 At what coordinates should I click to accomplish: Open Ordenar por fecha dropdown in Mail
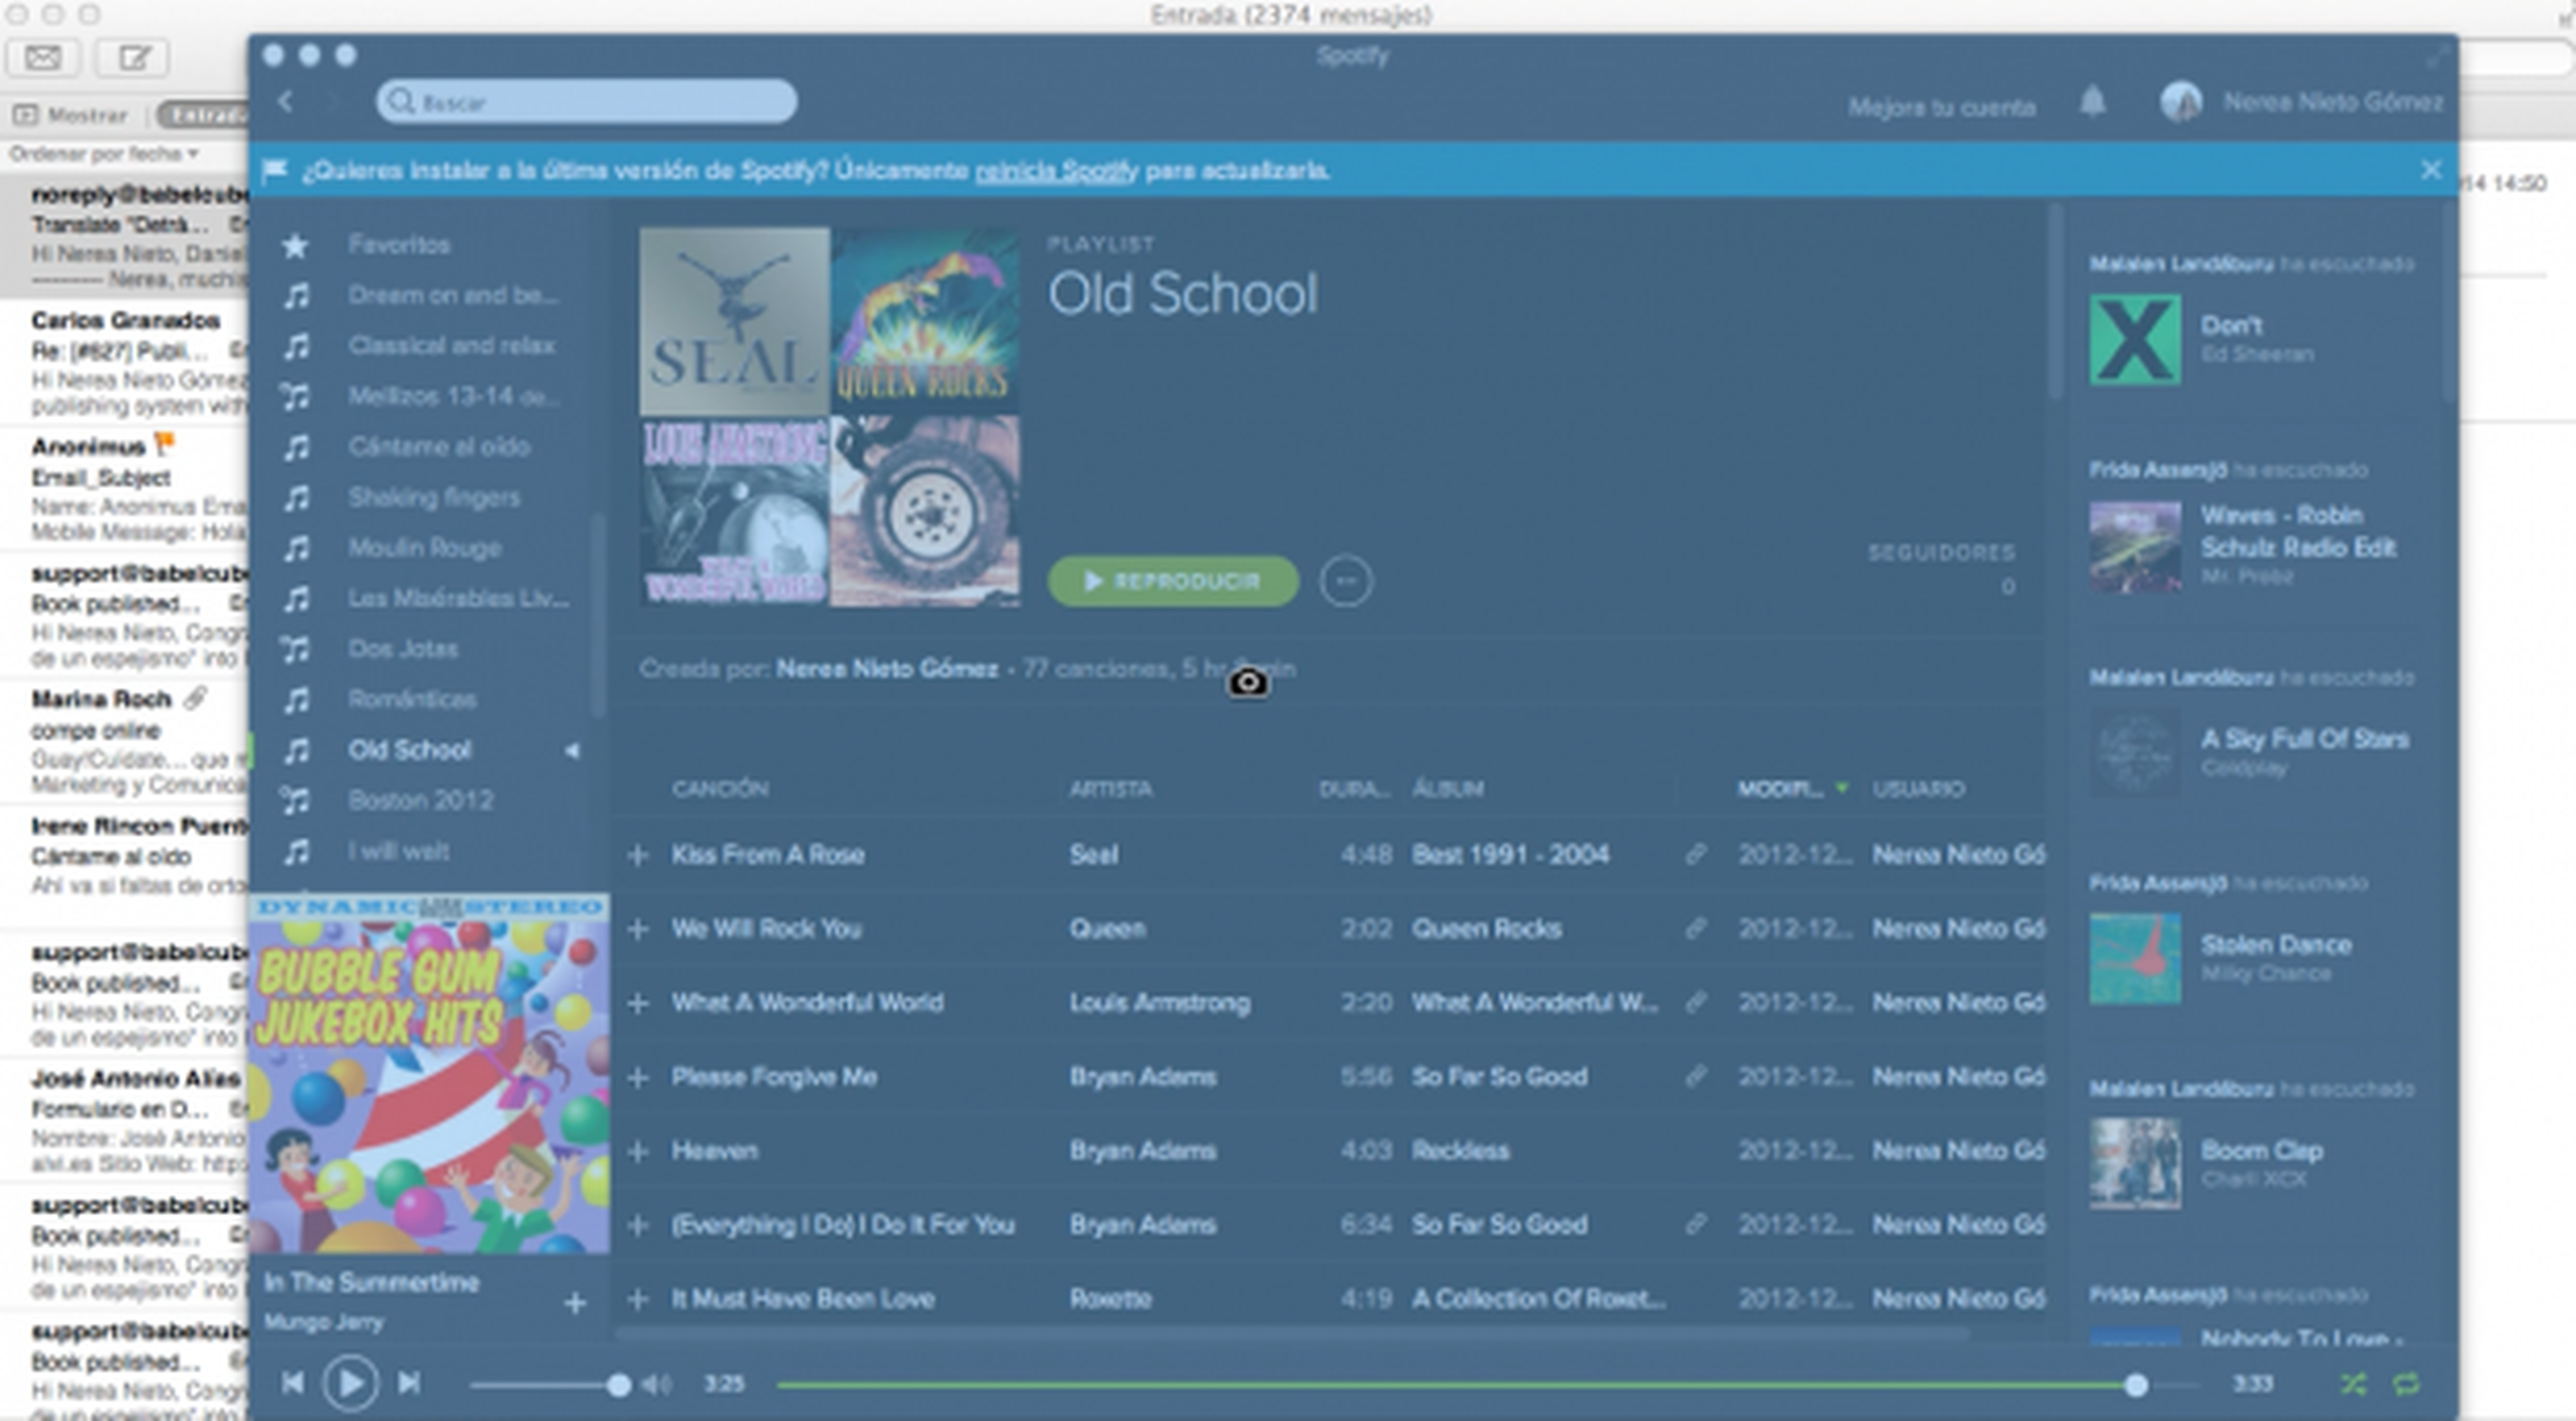click(x=104, y=154)
